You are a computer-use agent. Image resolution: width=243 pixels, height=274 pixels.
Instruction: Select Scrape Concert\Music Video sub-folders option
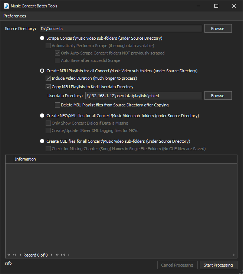[x=42, y=38]
